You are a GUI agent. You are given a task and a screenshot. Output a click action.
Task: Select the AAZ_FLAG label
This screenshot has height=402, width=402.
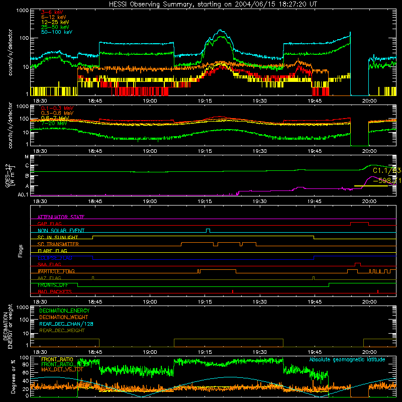pyautogui.click(x=49, y=278)
